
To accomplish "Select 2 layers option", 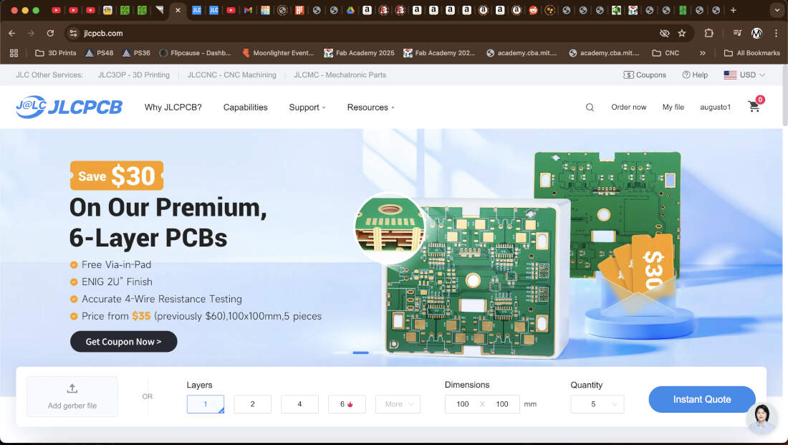I will coord(252,404).
